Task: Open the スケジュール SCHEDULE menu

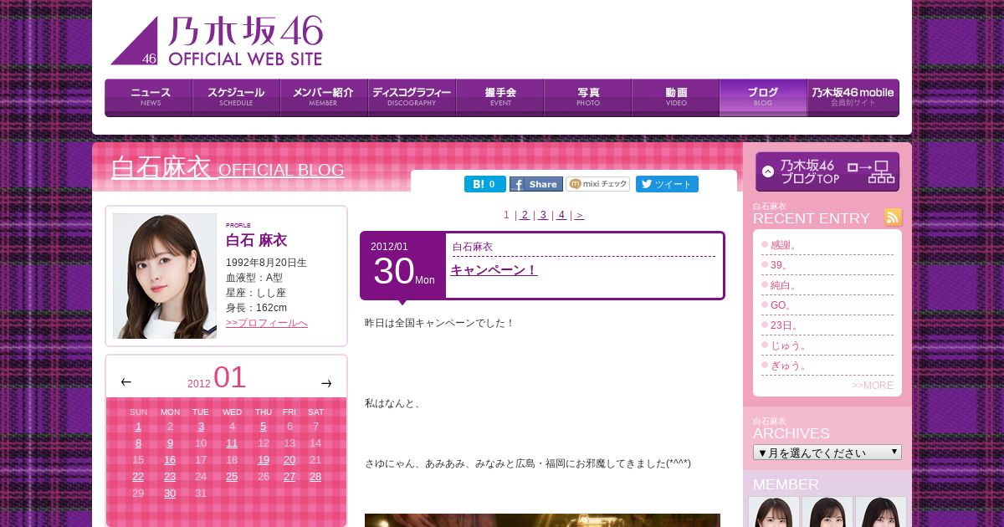Action: pyautogui.click(x=237, y=98)
